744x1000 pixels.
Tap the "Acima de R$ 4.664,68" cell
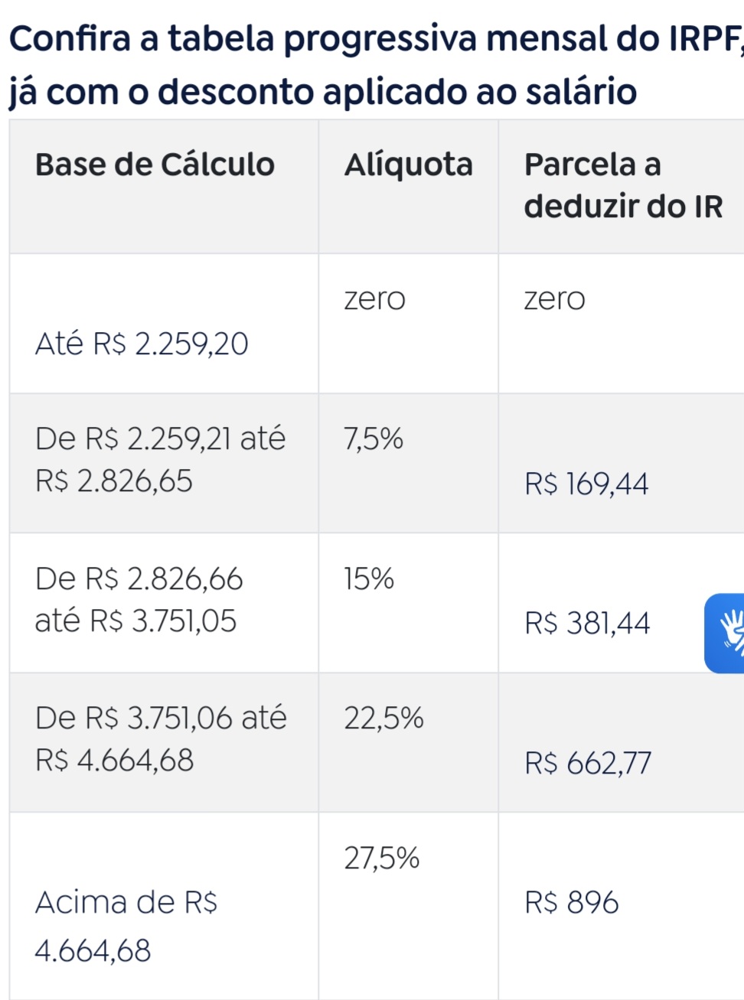126,927
